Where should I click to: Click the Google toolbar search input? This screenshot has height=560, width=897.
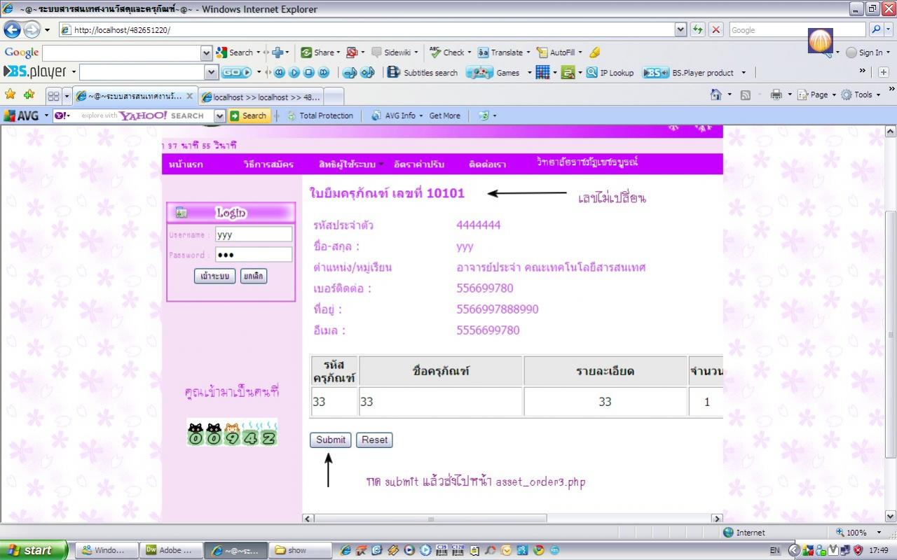122,52
